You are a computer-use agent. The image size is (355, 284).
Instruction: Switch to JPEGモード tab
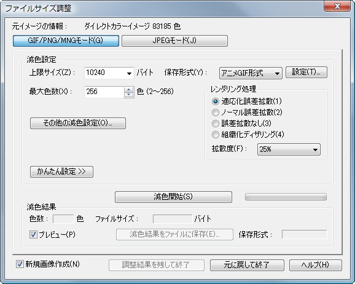tap(174, 41)
